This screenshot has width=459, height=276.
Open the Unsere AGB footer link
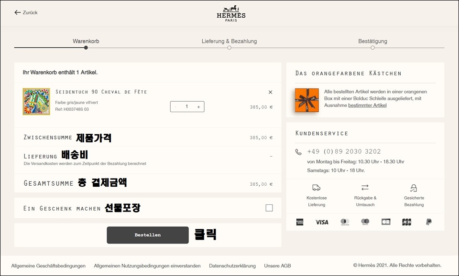pyautogui.click(x=277, y=266)
